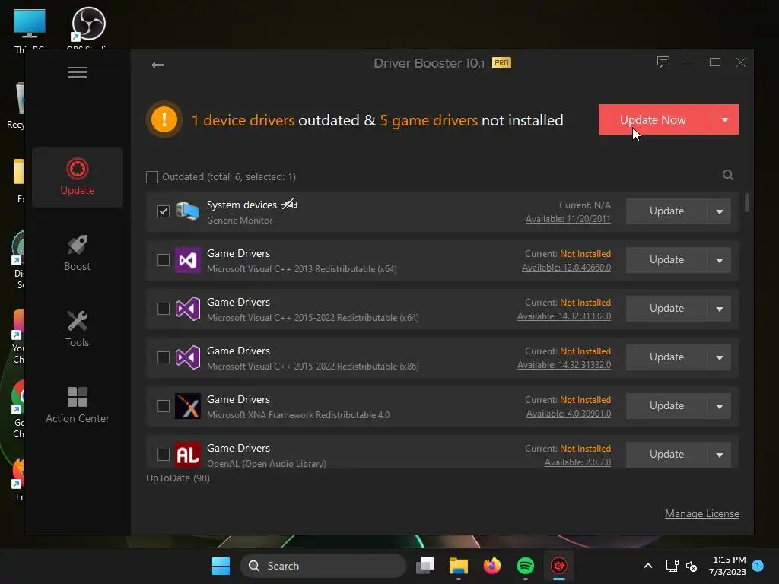Show hidden tray icons chevron

(x=648, y=566)
